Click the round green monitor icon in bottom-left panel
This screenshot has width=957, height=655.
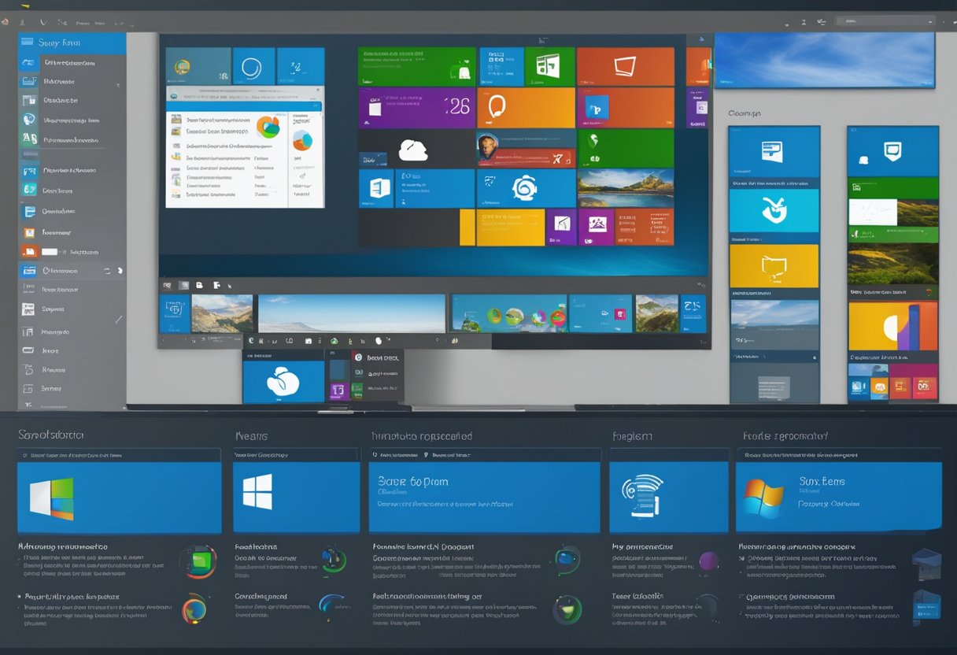tap(198, 561)
